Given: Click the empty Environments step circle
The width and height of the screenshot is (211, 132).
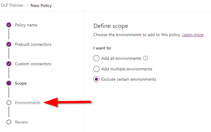Looking at the screenshot, I should pyautogui.click(x=9, y=103).
